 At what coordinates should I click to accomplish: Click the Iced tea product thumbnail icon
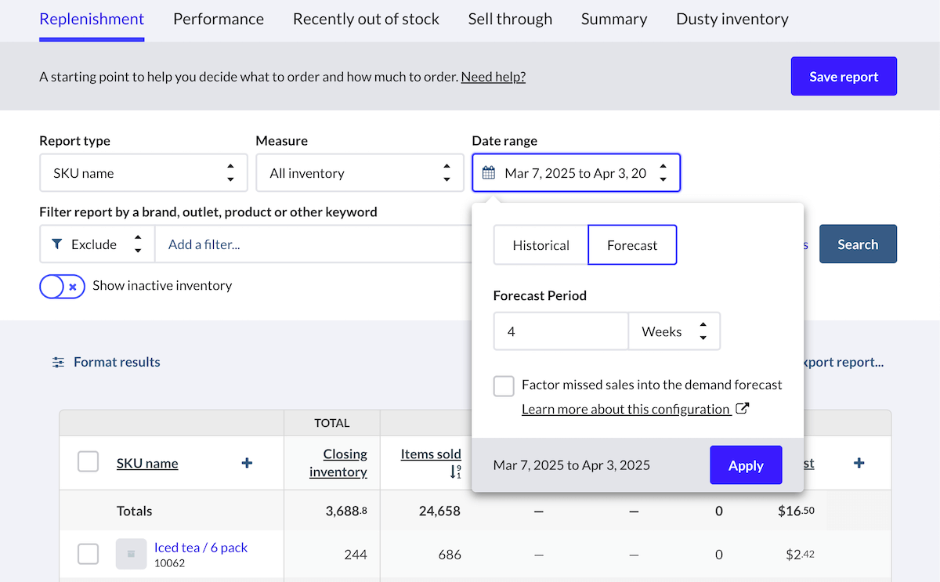tap(132, 555)
